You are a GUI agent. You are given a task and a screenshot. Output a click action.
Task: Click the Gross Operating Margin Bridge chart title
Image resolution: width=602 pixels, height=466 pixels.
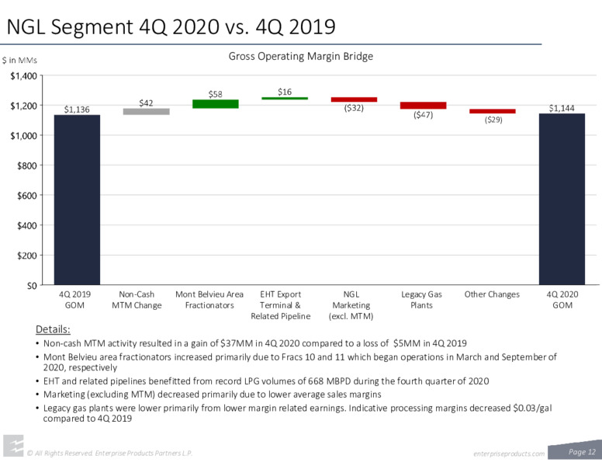coord(301,57)
